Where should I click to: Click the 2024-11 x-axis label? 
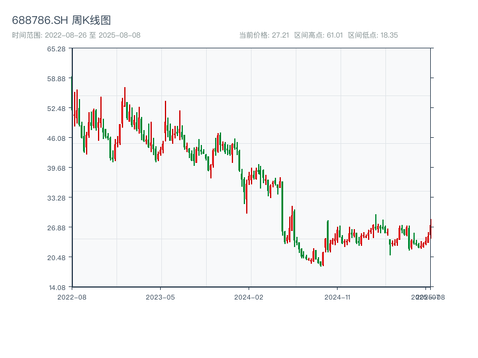point(337,297)
